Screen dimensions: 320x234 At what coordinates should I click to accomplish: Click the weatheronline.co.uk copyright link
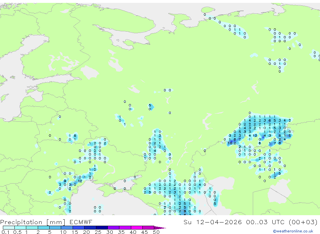[293, 231]
